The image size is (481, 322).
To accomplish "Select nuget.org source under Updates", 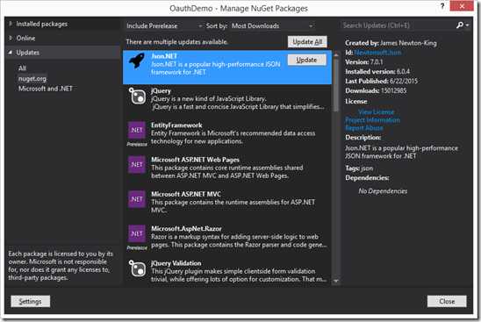I will point(32,79).
